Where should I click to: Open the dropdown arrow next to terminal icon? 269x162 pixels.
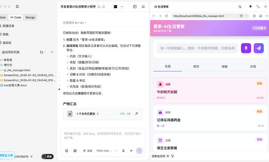coord(122,7)
